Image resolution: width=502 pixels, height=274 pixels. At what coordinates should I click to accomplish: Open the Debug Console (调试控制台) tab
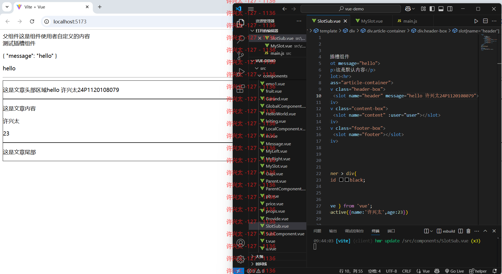coord(354,231)
